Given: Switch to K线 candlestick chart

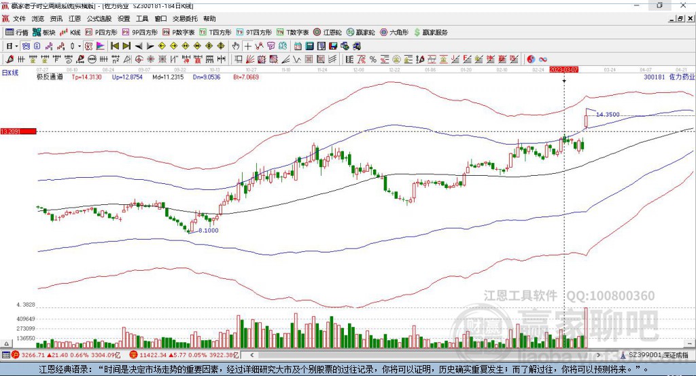Looking at the screenshot, I should [70, 33].
